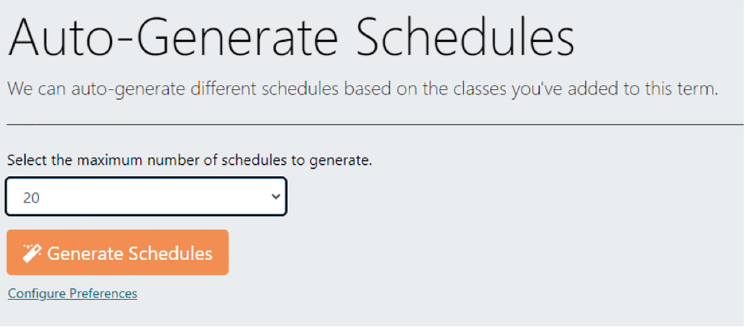Click the description text about auto-generating schedules
Screen dimensions: 745x327
tap(362, 90)
